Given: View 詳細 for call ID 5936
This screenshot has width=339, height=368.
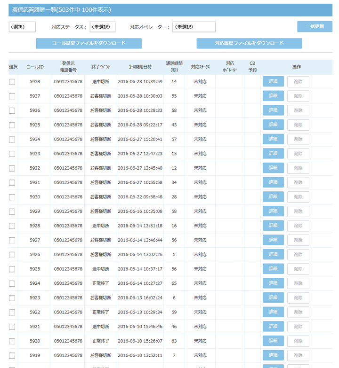Looking at the screenshot, I should click(273, 110).
